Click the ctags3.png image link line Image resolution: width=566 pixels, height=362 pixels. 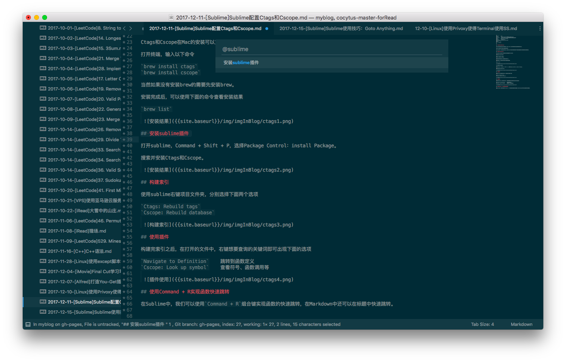219,225
